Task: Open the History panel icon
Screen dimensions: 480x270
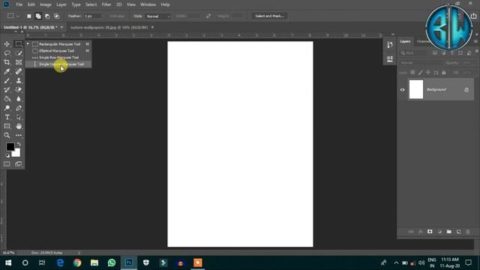Action: pyautogui.click(x=390, y=45)
